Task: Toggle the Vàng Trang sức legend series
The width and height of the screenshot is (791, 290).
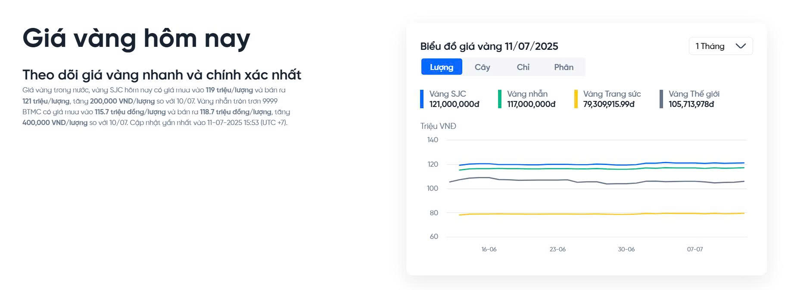Action: [612, 94]
